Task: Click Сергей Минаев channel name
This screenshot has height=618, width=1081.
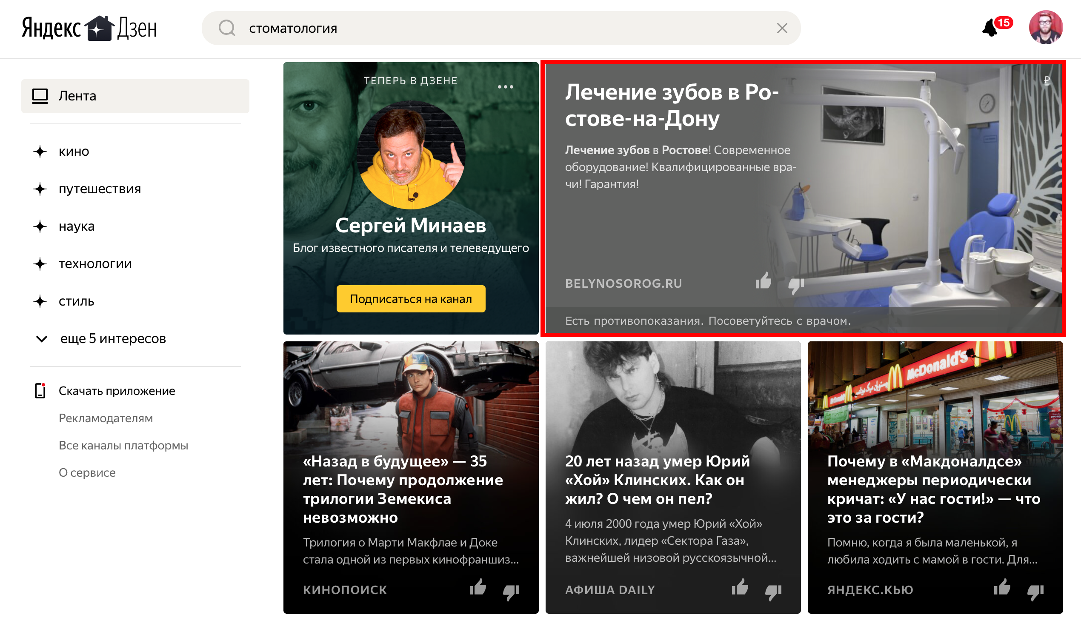Action: [411, 225]
